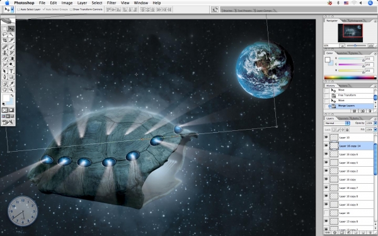Select the Brush tool
378x236 pixels.
point(11,47)
